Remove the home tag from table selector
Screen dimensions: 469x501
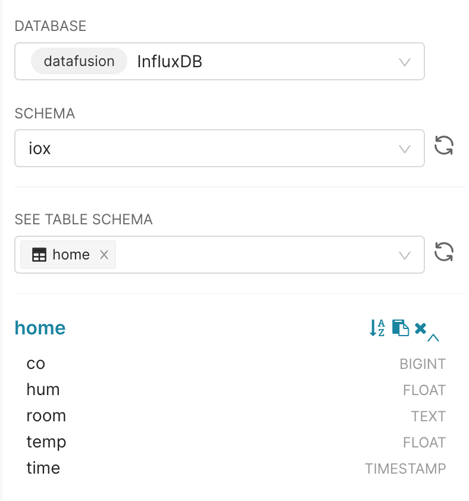coord(104,255)
